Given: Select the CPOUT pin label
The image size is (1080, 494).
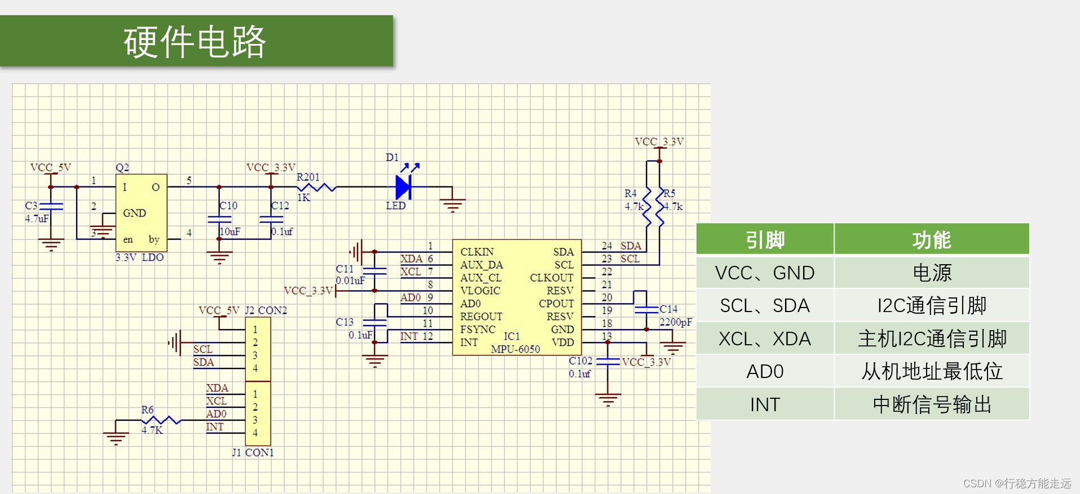Looking at the screenshot, I should tap(556, 304).
